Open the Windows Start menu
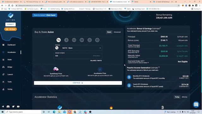This screenshot has width=202, height=114. 3,112
